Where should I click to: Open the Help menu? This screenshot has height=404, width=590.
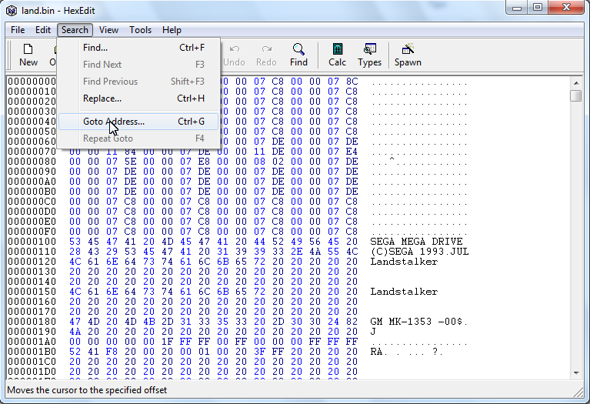coord(172,30)
